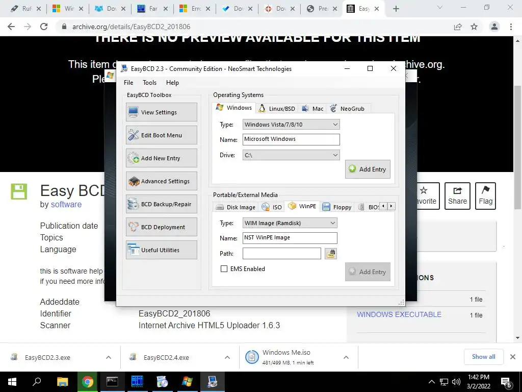This screenshot has height=392, width=522.
Task: Open Chrome profile avatar
Action: 494,27
